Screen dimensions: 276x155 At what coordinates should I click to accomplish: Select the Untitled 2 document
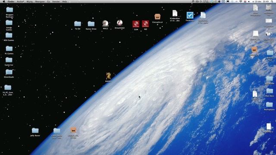(x=269, y=127)
